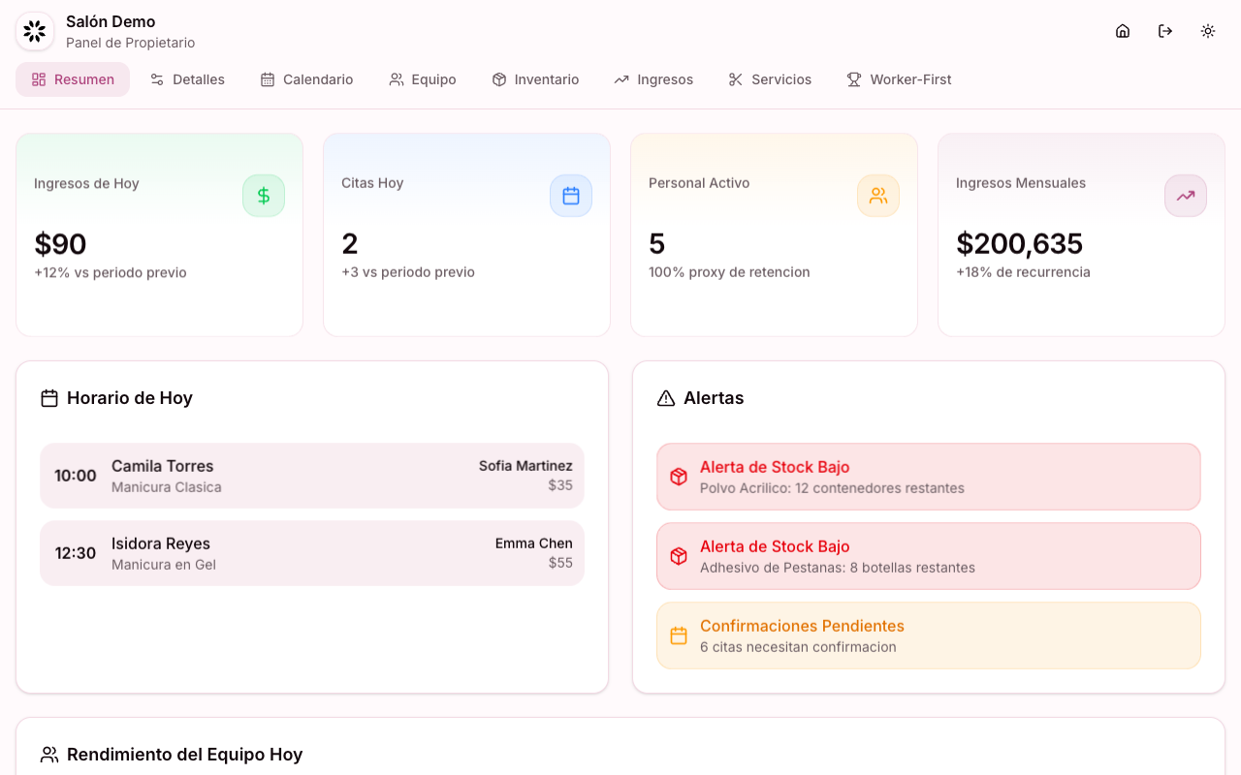
Task: Go to home via the house icon
Action: tap(1123, 31)
